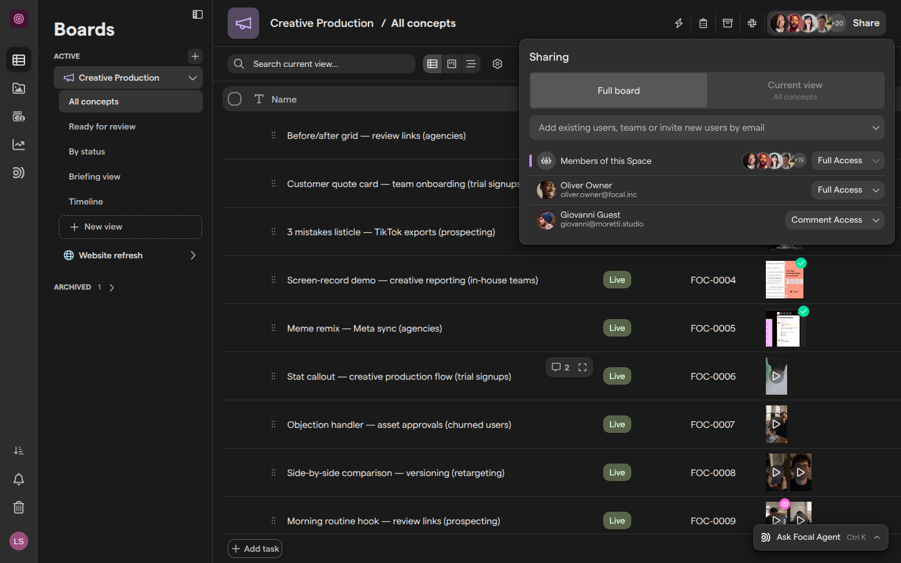
Task: Open Giovanni Guest's Comment Access dropdown
Action: [835, 220]
